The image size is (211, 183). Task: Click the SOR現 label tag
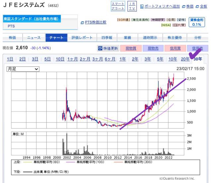[124, 20]
